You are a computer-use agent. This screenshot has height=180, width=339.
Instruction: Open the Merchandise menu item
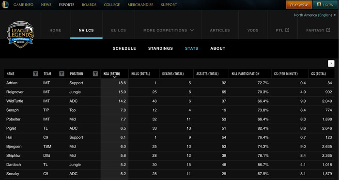(140, 5)
